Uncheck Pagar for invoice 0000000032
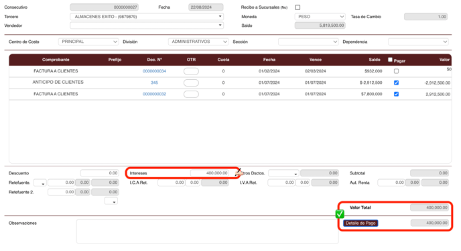This screenshot has height=251, width=461. (x=396, y=94)
